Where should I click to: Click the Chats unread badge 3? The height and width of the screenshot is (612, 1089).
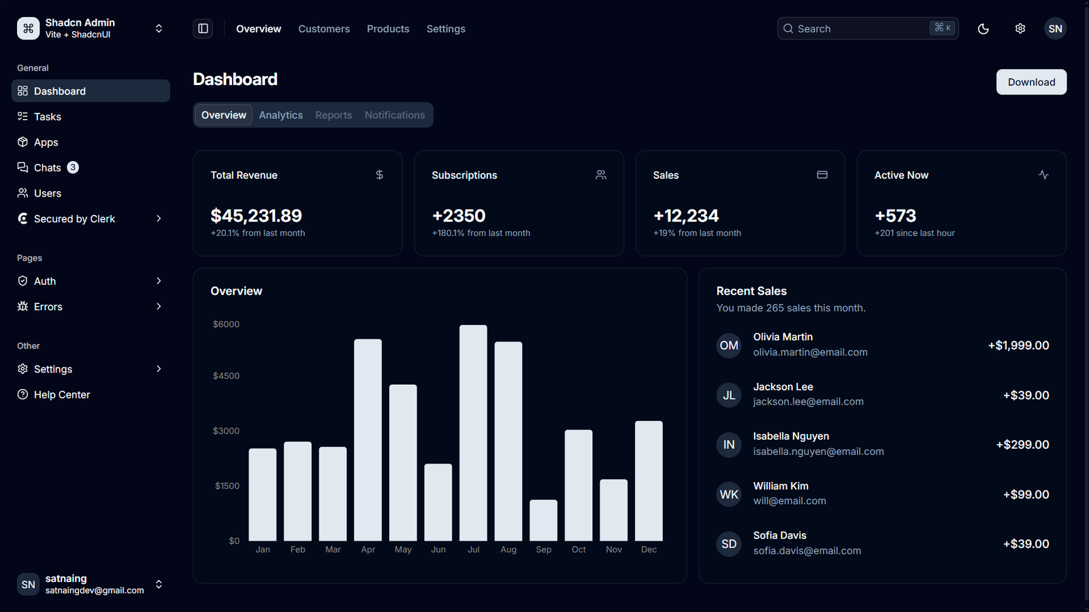click(73, 167)
